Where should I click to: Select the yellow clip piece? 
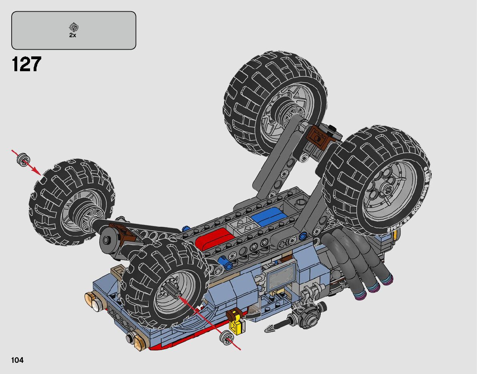coord(236,323)
